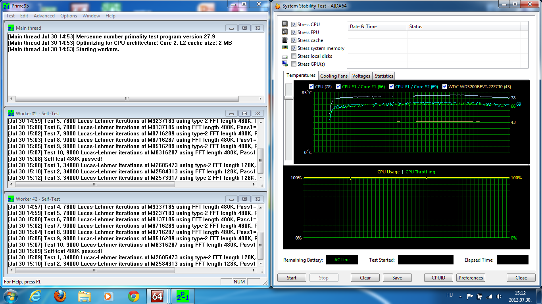Click the Save button
This screenshot has height=304, width=542.
pyautogui.click(x=397, y=278)
